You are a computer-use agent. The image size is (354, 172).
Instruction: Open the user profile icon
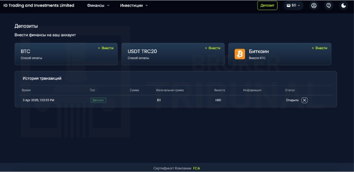pos(314,5)
